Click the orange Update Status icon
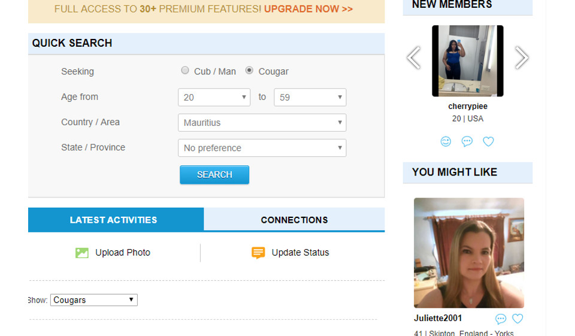575x336 pixels. [258, 253]
